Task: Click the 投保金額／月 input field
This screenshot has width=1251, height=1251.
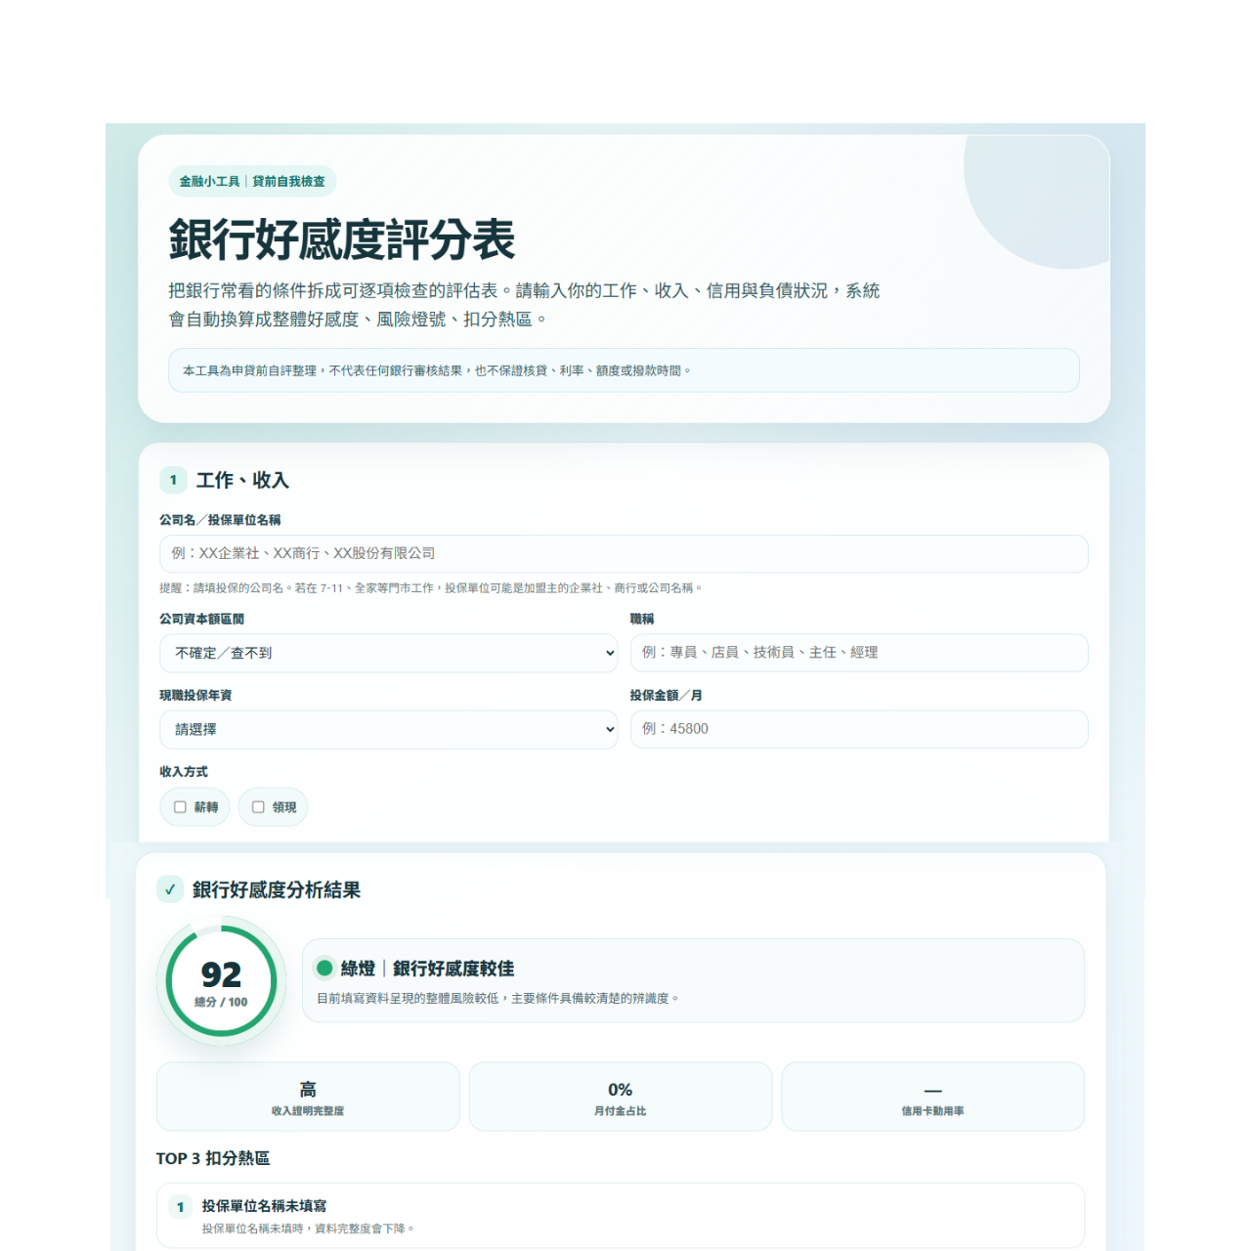Action: pos(859,729)
